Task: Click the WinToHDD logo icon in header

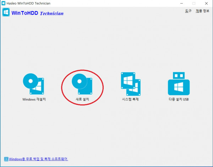Action: pos(6,12)
